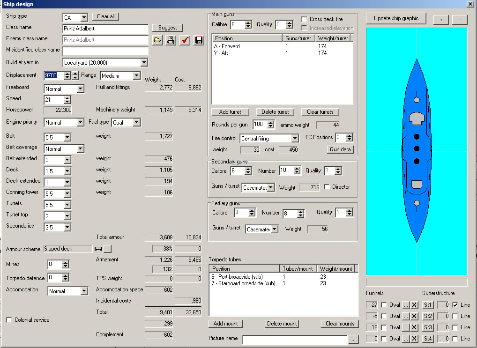The height and width of the screenshot is (348, 477).
Task: Open Build at yard dropdown
Action: click(144, 62)
